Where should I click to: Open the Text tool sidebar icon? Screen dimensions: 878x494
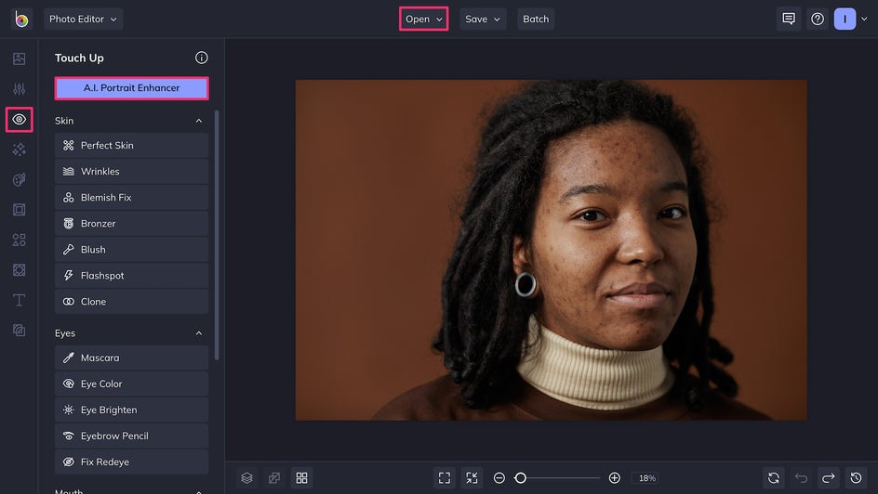[19, 300]
